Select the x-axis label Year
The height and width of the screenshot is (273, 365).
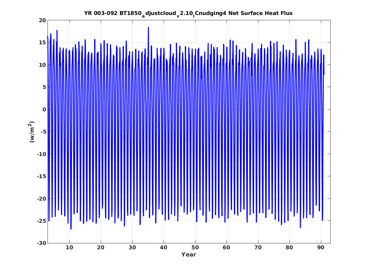coord(189,255)
